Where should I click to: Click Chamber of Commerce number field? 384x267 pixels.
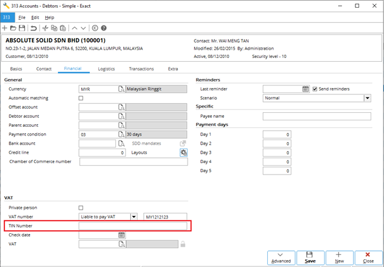coord(133,161)
